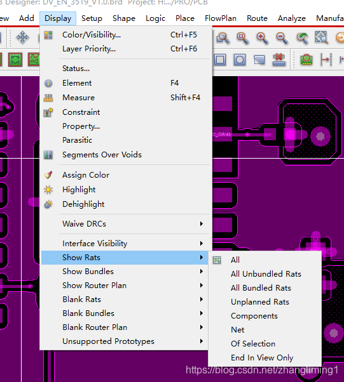Click the round via at the lower-right edge
Screen dimensions: 344x382
click(x=334, y=333)
